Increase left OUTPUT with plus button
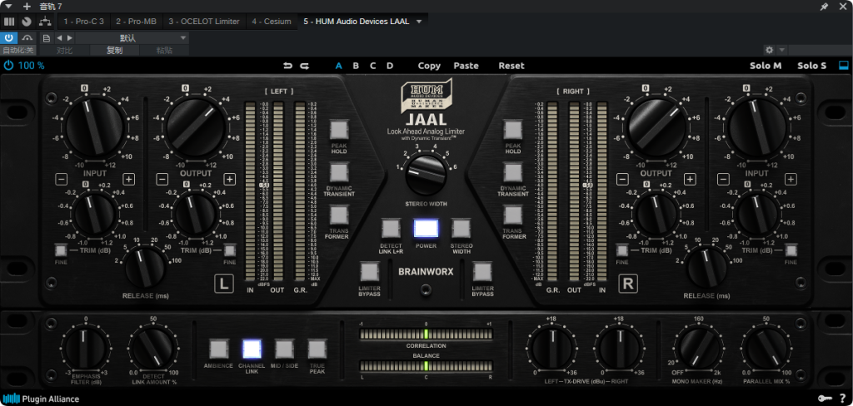 (x=230, y=179)
